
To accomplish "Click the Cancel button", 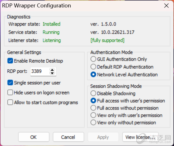I will click(x=68, y=137).
